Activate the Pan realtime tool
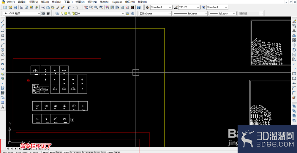Image resolution: width=297 pixels, height=153 pixels. 86,7
